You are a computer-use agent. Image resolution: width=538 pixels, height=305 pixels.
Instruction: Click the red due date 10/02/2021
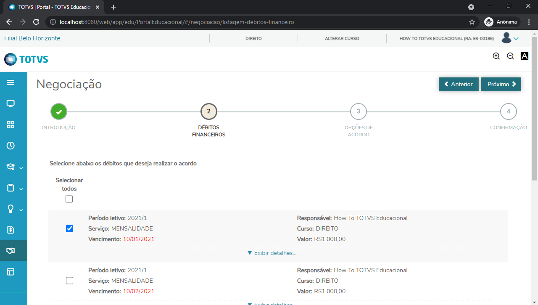(139, 292)
